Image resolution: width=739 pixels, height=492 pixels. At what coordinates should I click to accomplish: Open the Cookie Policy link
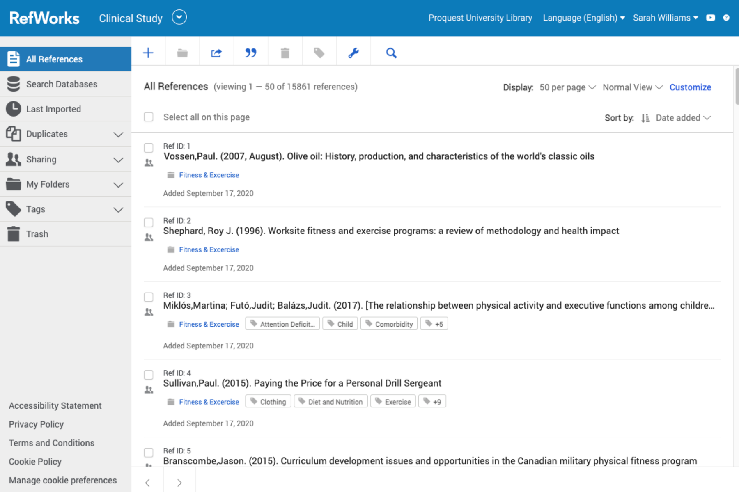coord(35,462)
